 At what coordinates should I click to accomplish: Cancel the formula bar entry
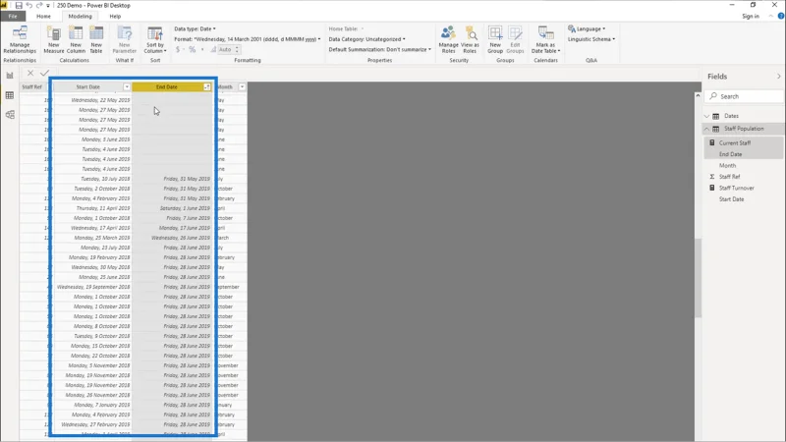[x=30, y=73]
